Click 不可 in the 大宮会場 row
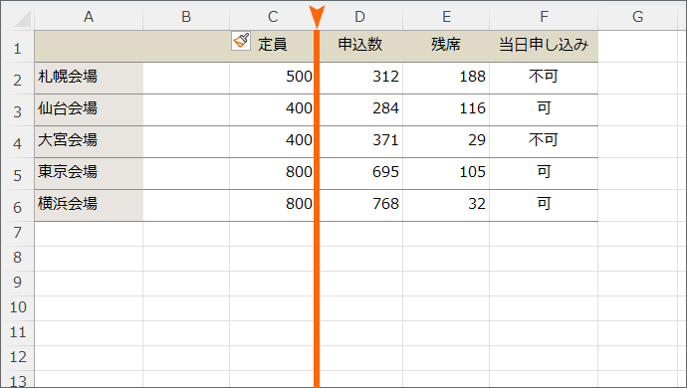Image resolution: width=687 pixels, height=388 pixels. point(544,142)
